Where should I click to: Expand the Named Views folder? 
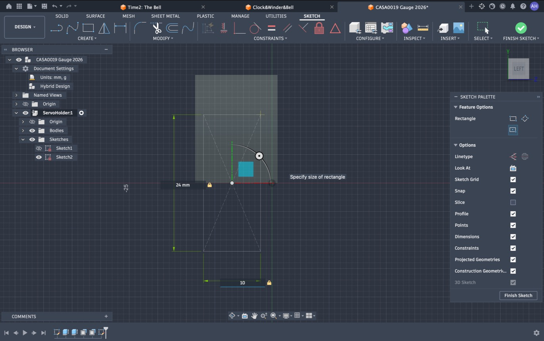[16, 95]
